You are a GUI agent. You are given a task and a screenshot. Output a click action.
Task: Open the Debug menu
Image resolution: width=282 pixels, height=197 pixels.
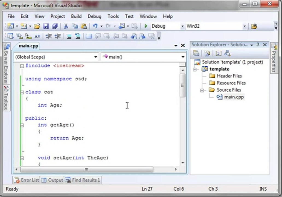tap(95, 16)
